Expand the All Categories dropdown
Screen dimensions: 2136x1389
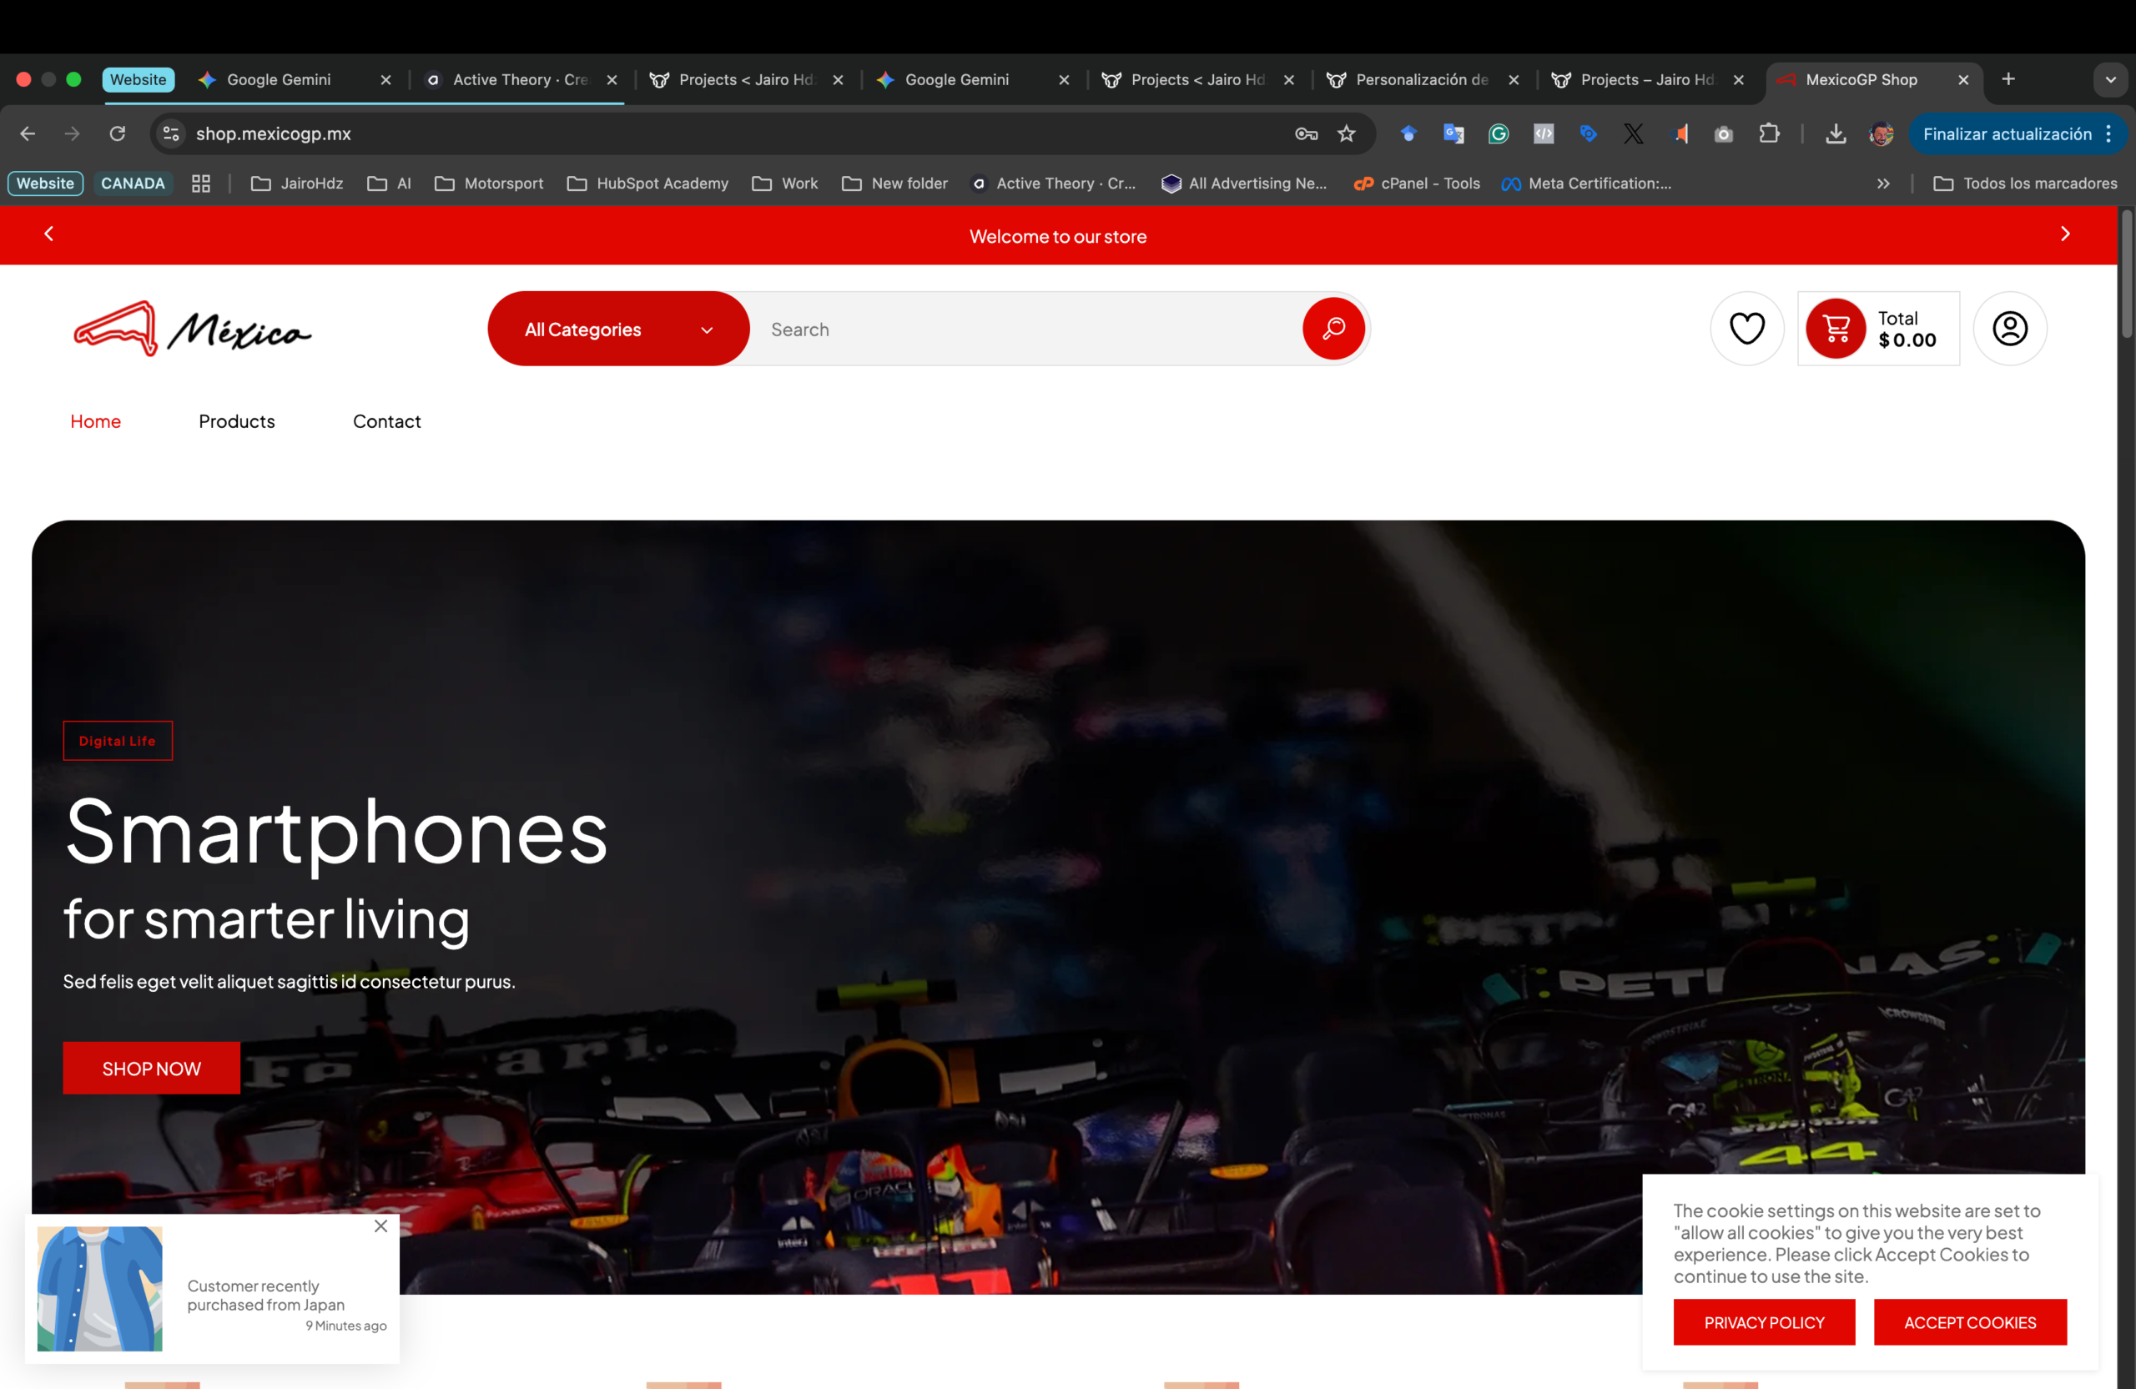click(617, 330)
